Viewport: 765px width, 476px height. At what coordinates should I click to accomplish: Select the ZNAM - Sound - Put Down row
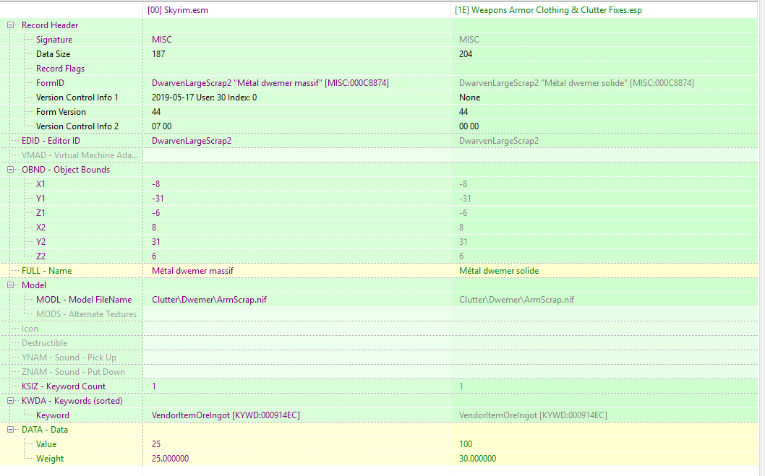[73, 372]
